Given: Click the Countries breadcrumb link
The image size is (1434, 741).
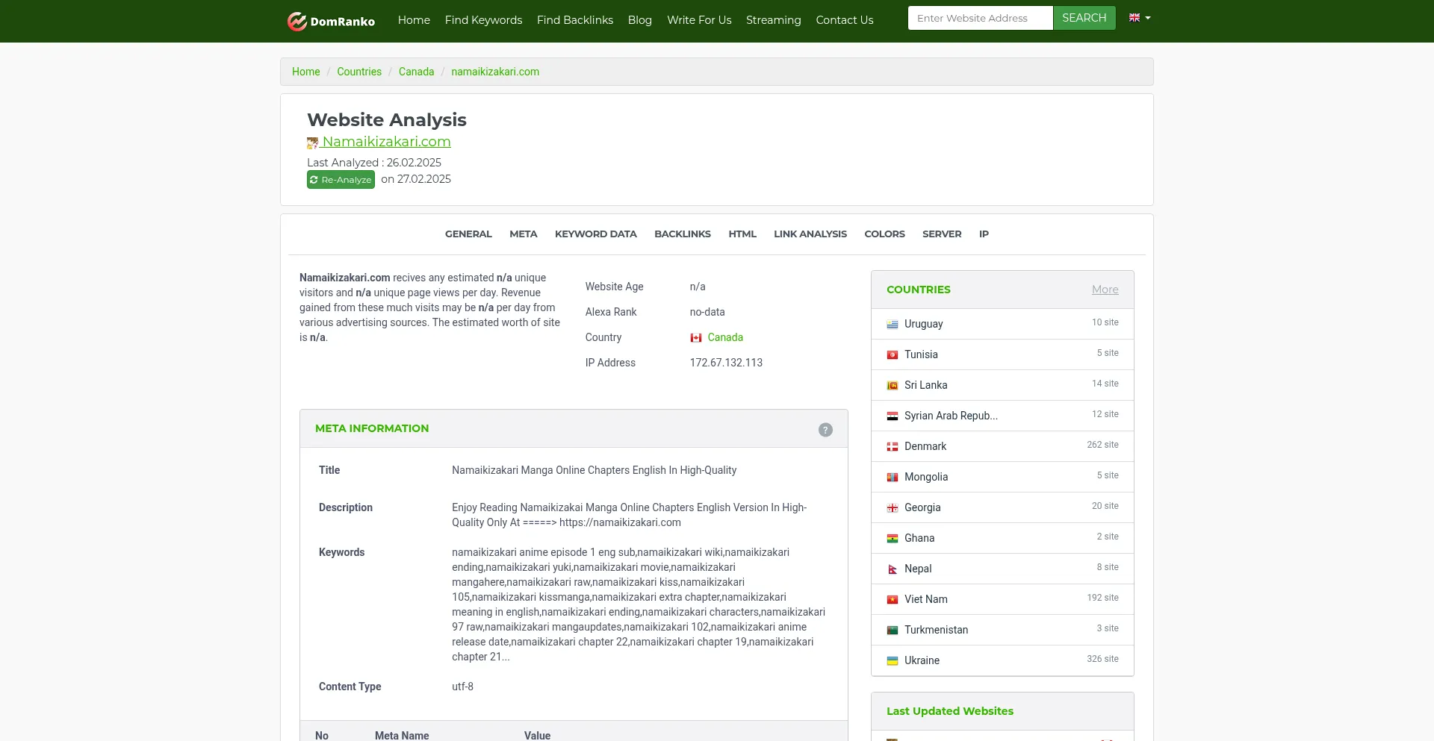Looking at the screenshot, I should (x=359, y=72).
